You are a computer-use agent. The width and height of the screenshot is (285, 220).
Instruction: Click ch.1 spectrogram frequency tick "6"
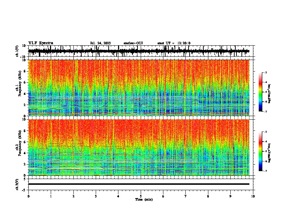tap(25, 82)
